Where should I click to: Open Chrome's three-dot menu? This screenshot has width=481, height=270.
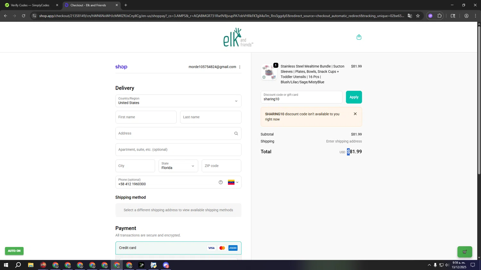(x=476, y=16)
